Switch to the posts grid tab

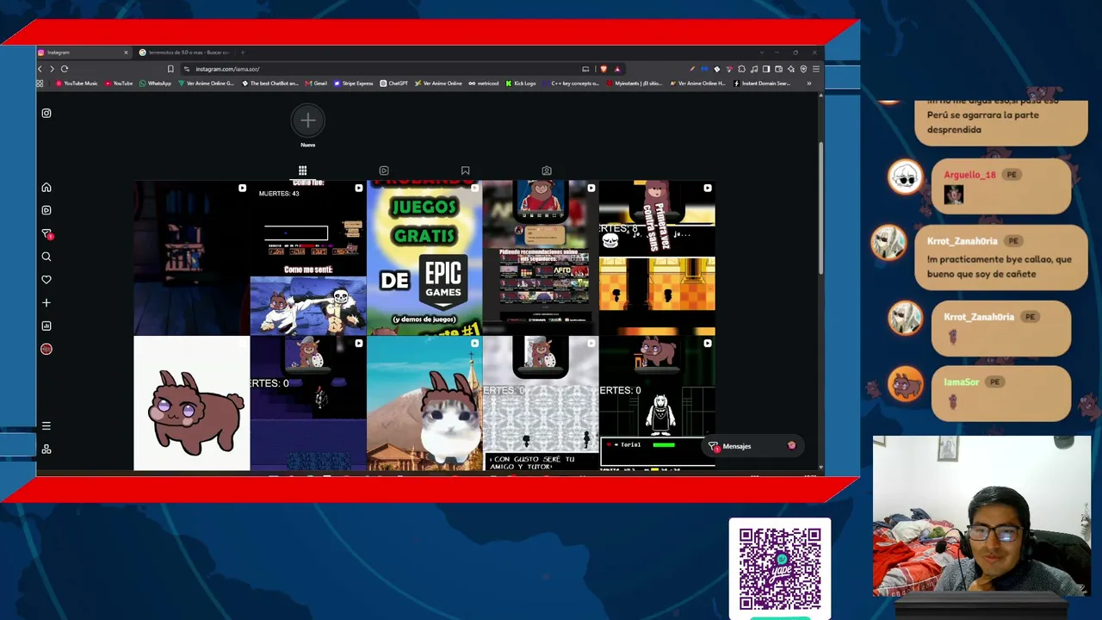[302, 170]
